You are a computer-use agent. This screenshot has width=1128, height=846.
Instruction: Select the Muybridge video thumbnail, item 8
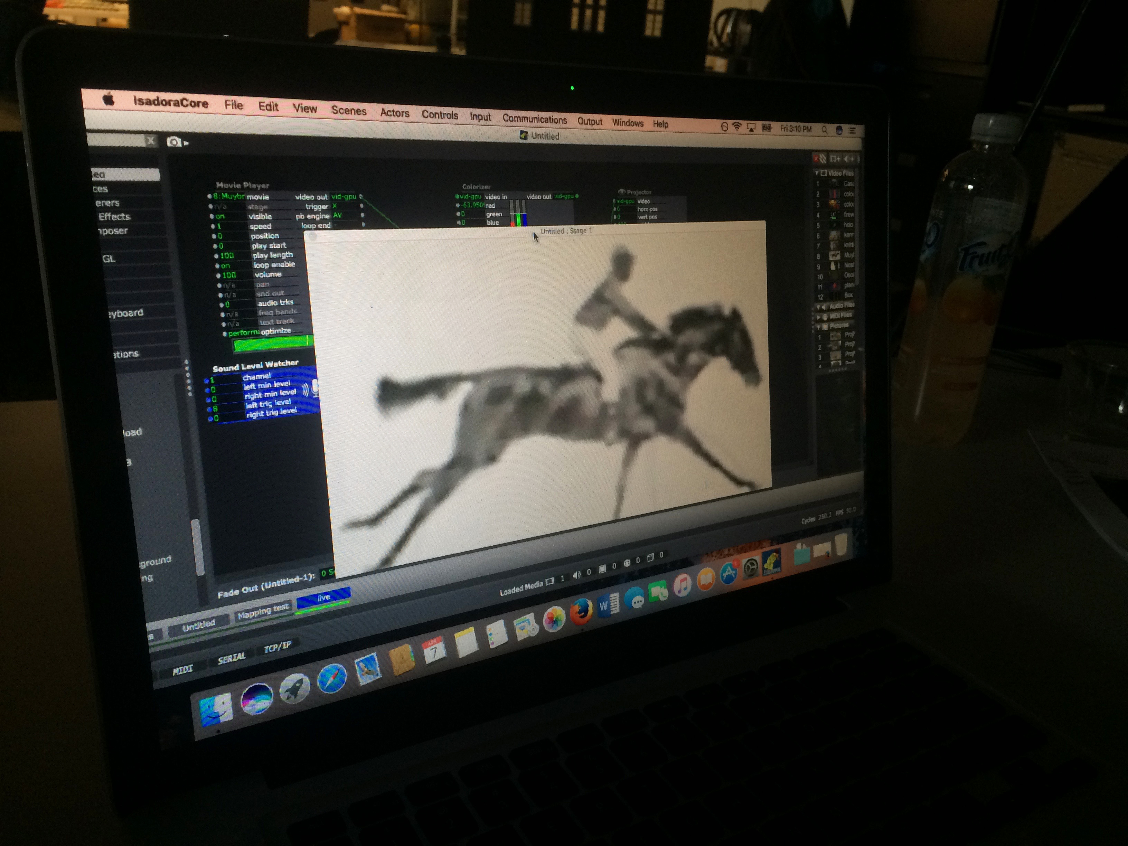click(x=835, y=255)
